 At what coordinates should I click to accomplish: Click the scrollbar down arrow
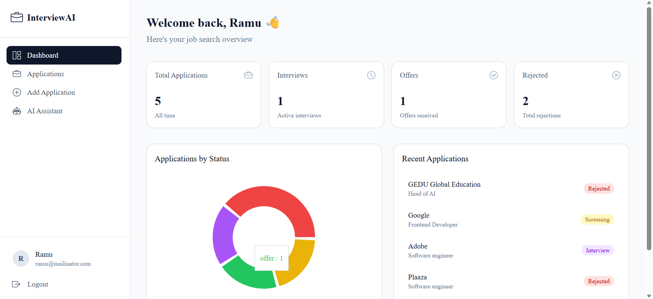[649, 296]
